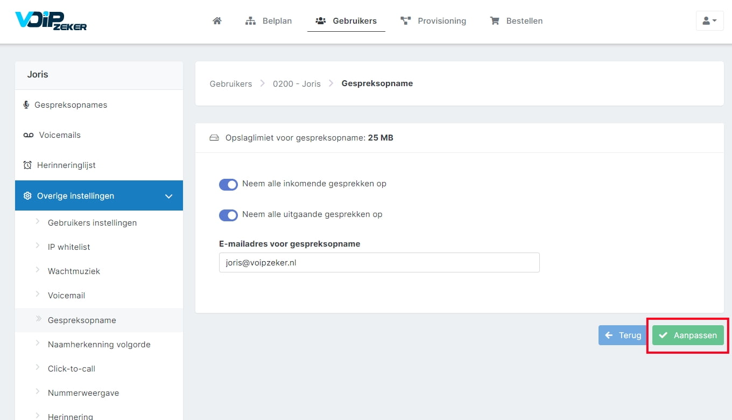Image resolution: width=732 pixels, height=420 pixels.
Task: Open Voicemail submenu item
Action: 99,296
